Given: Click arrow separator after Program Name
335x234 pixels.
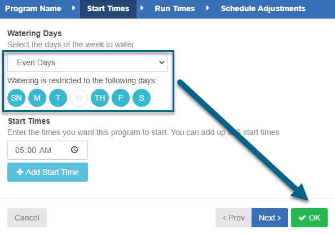Looking at the screenshot, I should (73, 8).
